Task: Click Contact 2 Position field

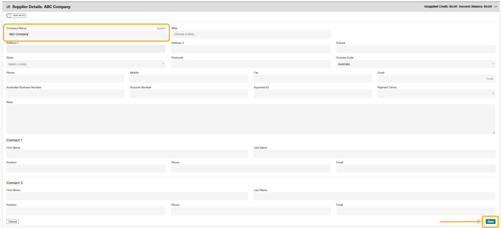Action: (86, 211)
